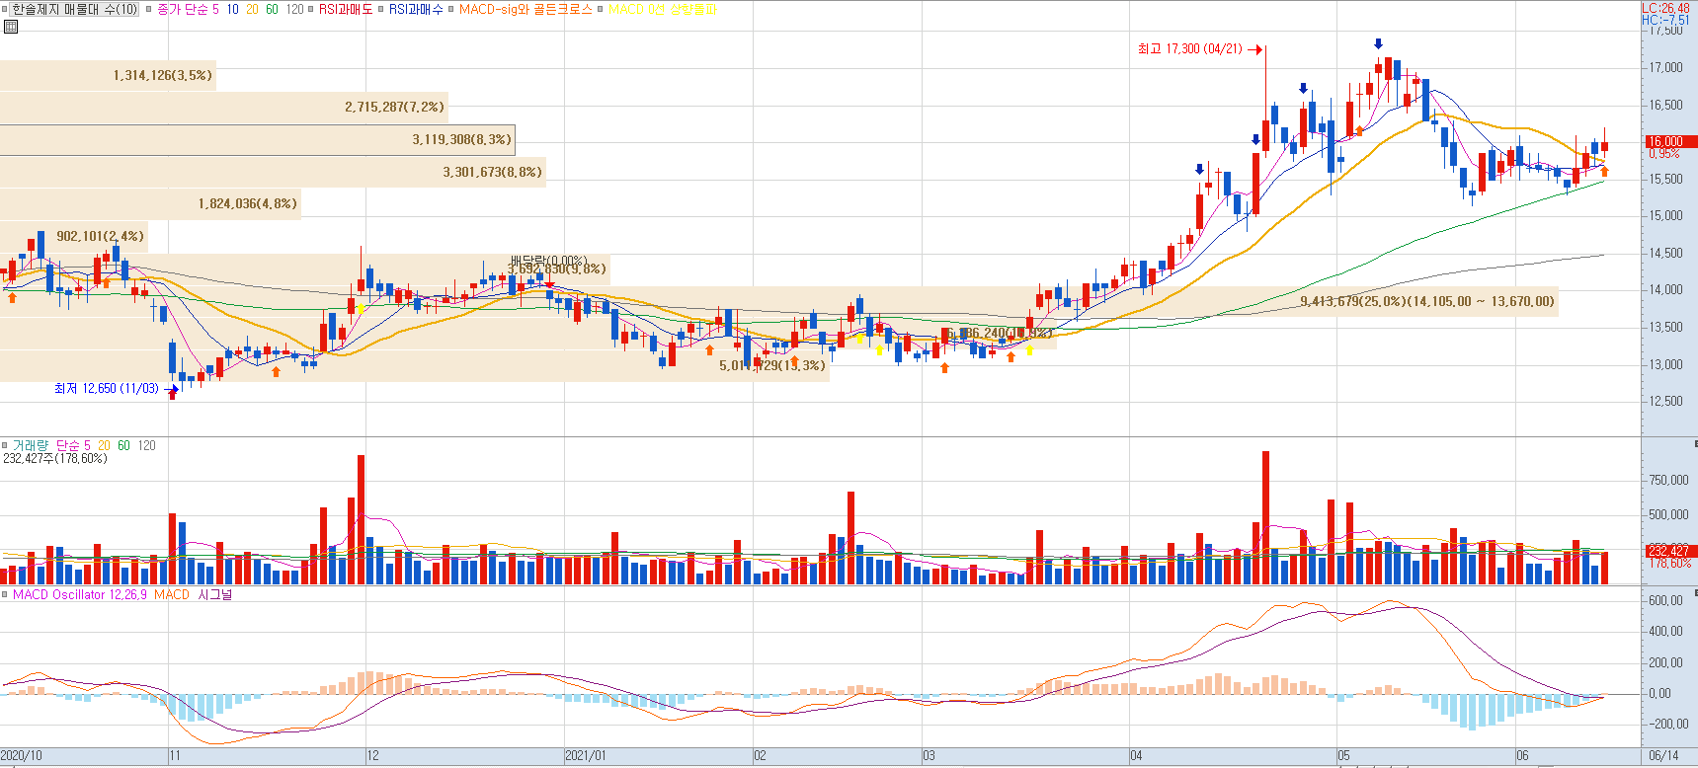The height and width of the screenshot is (768, 1698).
Task: Select the 600.00 MACD axis label
Action: (1666, 600)
